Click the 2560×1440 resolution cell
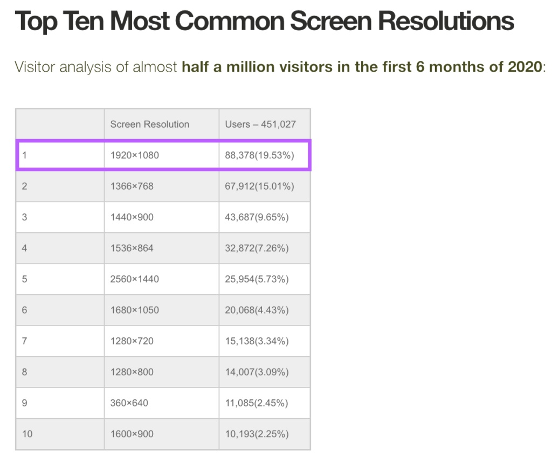The width and height of the screenshot is (552, 470). pyautogui.click(x=135, y=279)
